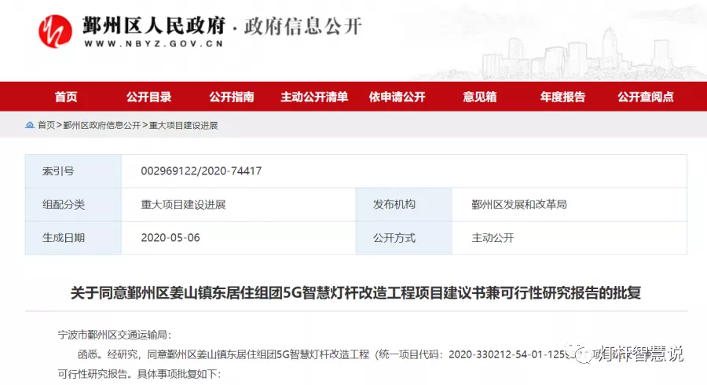Click the 首页 breadcrumb link
Viewport: 707px width, 385px height.
click(46, 125)
